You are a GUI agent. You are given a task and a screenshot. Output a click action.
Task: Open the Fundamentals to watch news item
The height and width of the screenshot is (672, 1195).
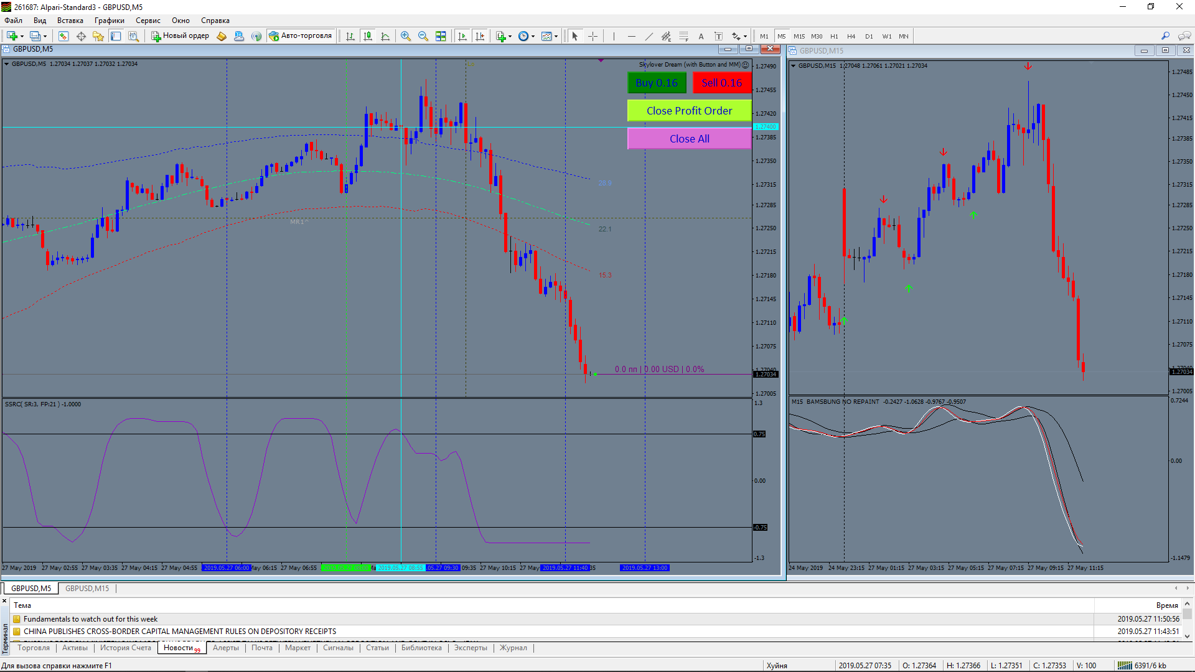(x=90, y=619)
